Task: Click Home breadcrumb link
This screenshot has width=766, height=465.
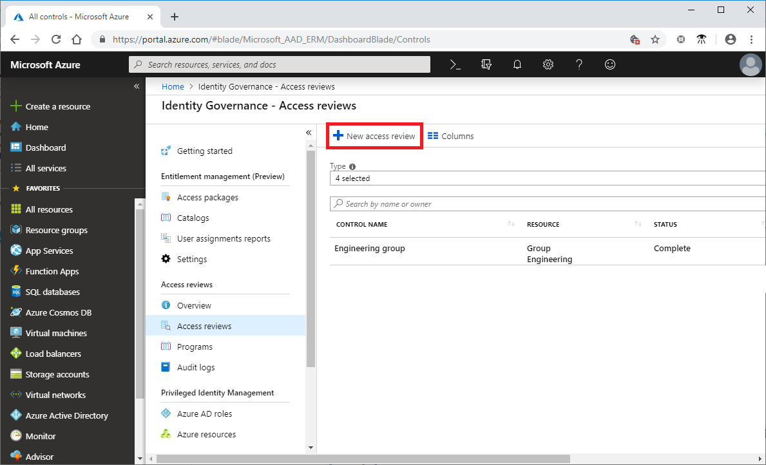Action: [173, 86]
